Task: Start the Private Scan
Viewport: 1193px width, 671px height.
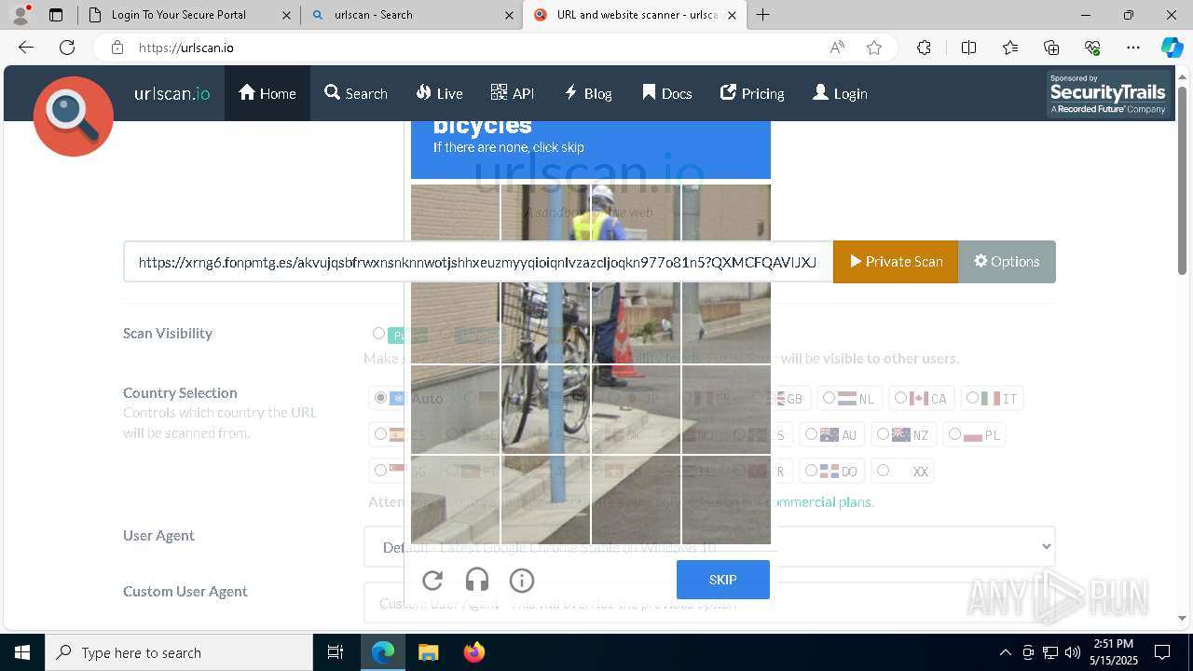Action: tap(896, 262)
